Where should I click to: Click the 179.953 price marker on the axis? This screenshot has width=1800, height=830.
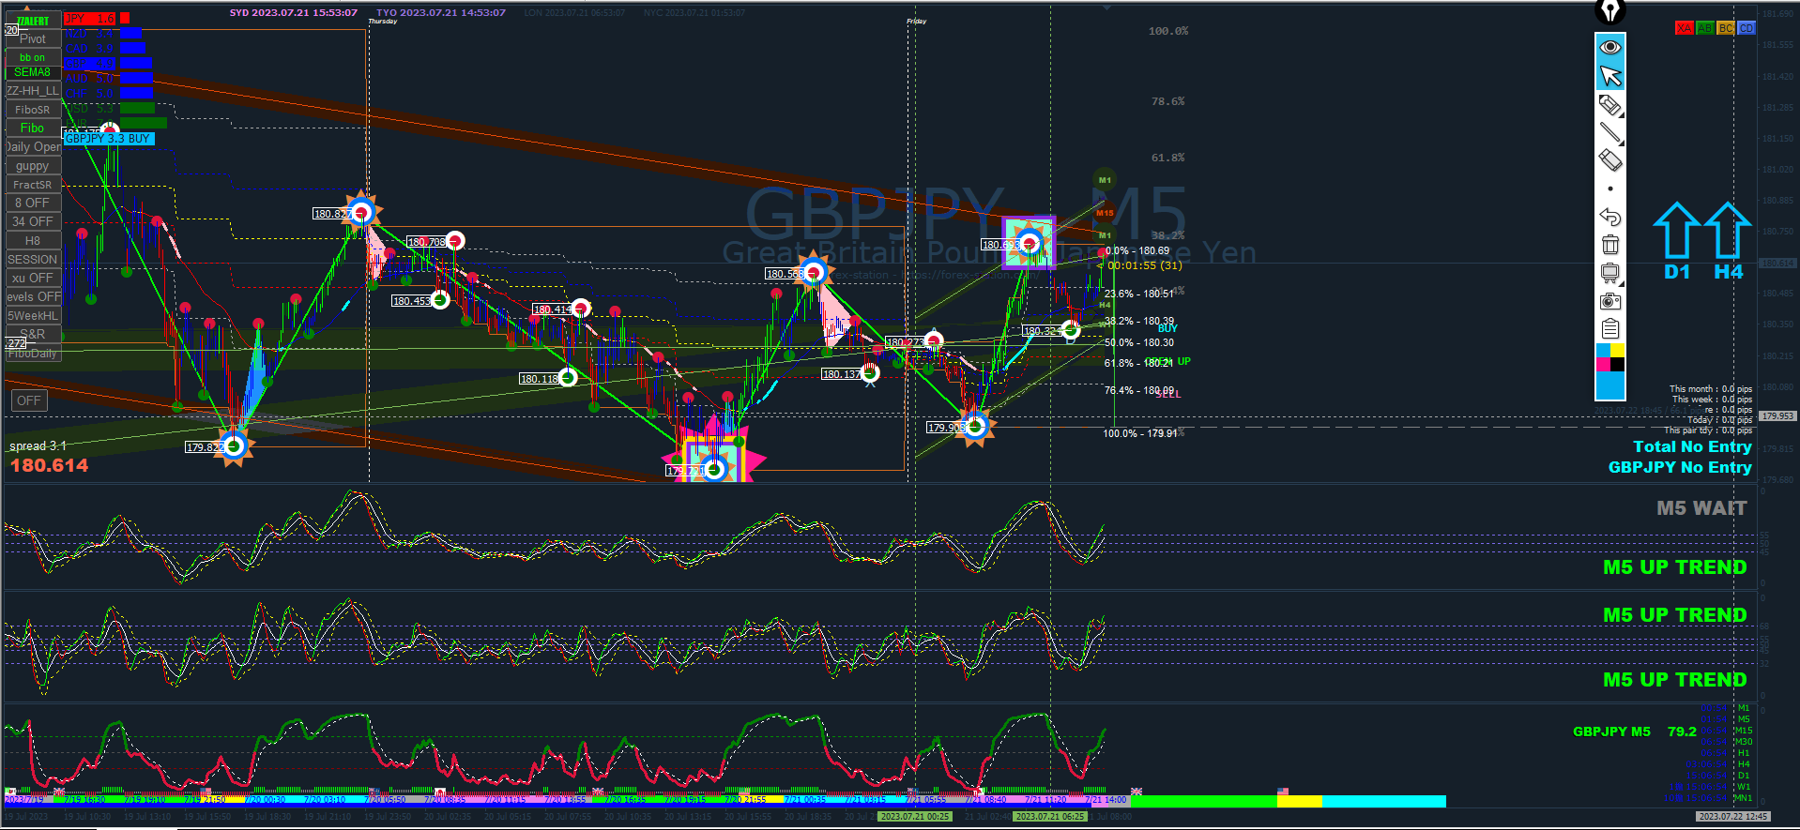coord(1777,415)
